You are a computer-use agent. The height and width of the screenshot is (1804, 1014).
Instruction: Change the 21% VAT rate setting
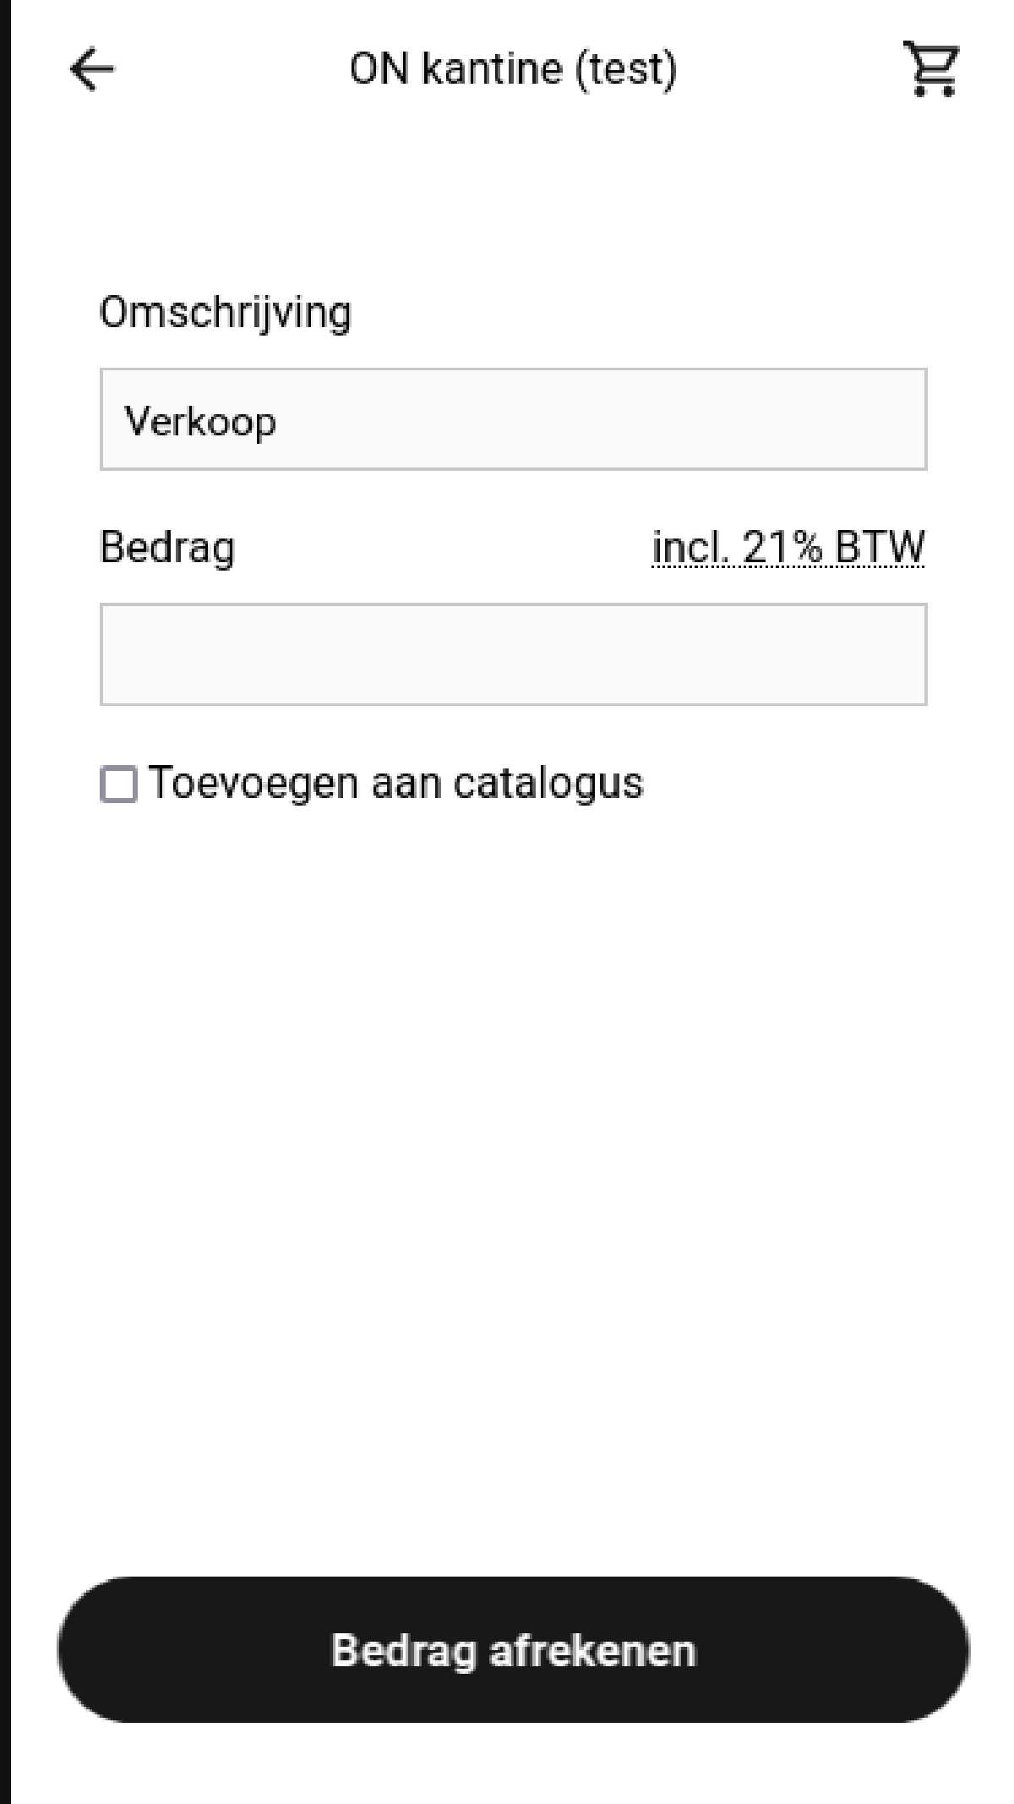(x=788, y=547)
